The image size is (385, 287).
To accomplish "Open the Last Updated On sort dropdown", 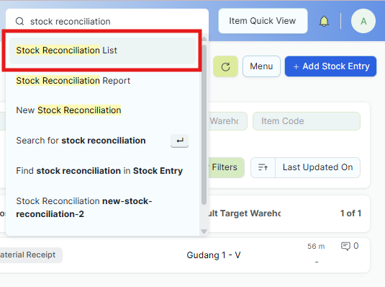I will point(317,167).
